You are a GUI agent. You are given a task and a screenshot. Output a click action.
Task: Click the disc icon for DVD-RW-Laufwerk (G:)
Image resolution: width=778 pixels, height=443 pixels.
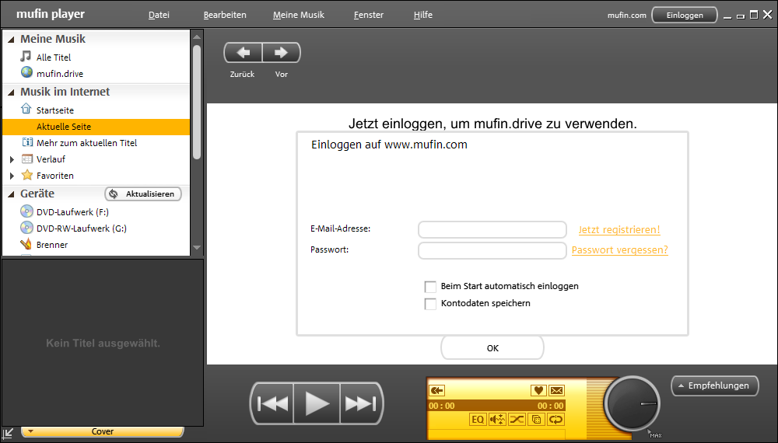tap(26, 228)
